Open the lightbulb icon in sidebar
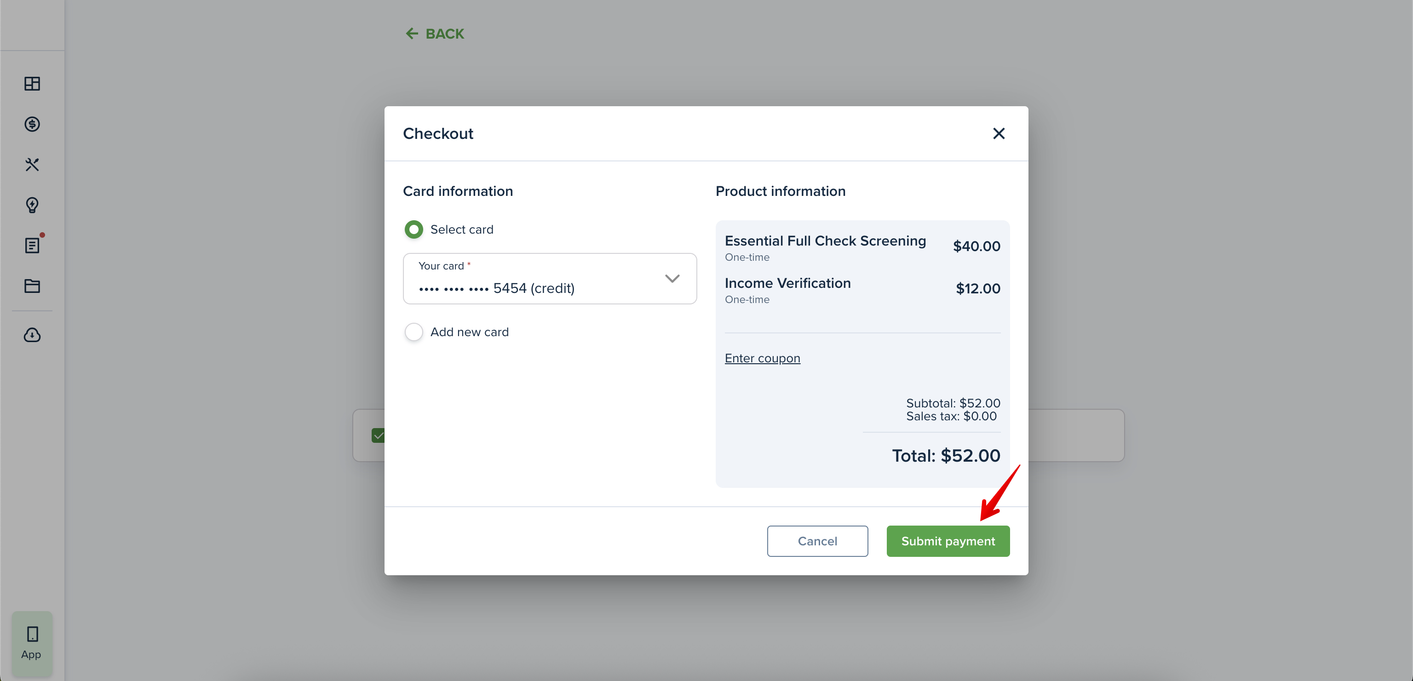The width and height of the screenshot is (1413, 681). click(32, 205)
